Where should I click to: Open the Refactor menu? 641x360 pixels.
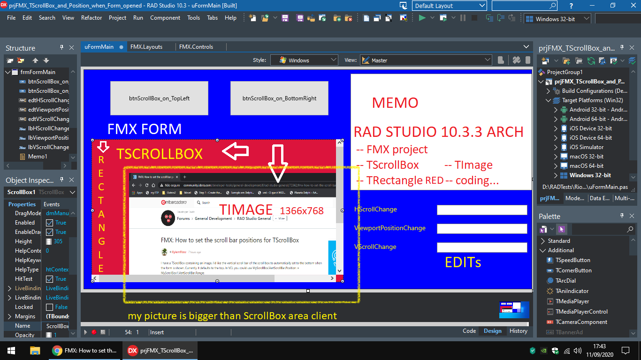click(92, 18)
